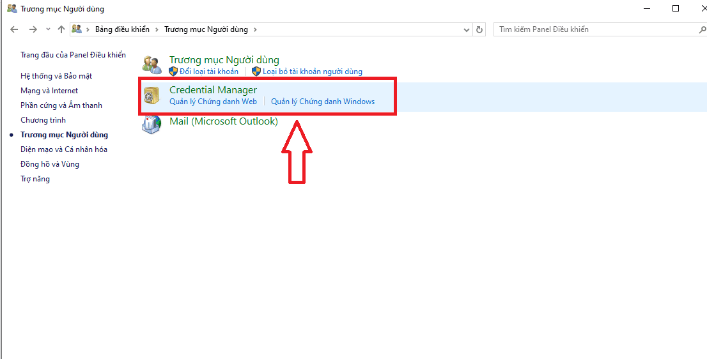
Task: Go up one level with up arrow
Action: click(61, 29)
